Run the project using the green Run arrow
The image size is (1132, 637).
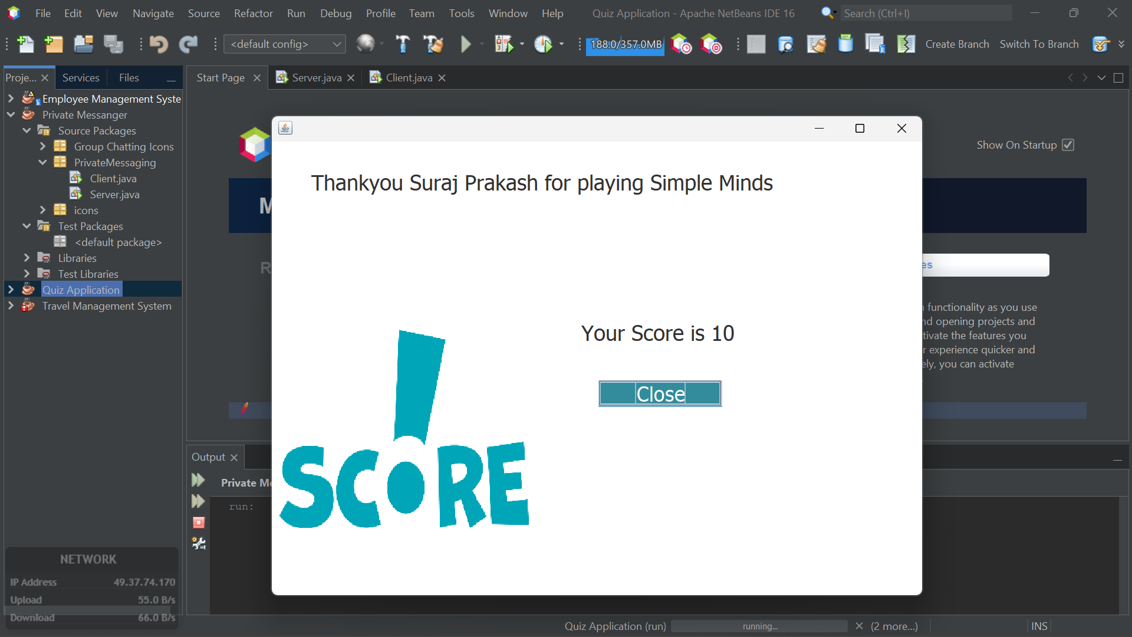(466, 44)
